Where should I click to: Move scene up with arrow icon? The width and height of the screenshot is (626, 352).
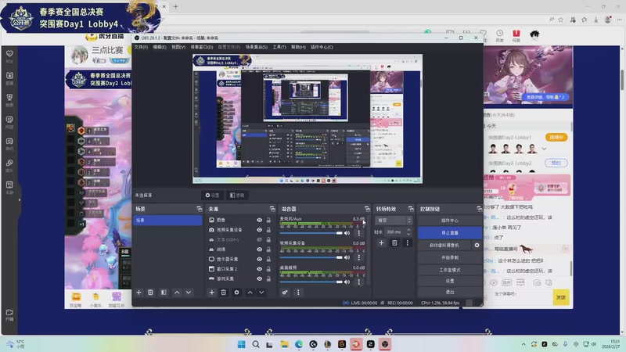tap(177, 293)
